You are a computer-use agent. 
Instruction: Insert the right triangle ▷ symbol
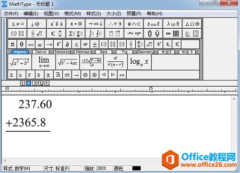tap(113, 75)
